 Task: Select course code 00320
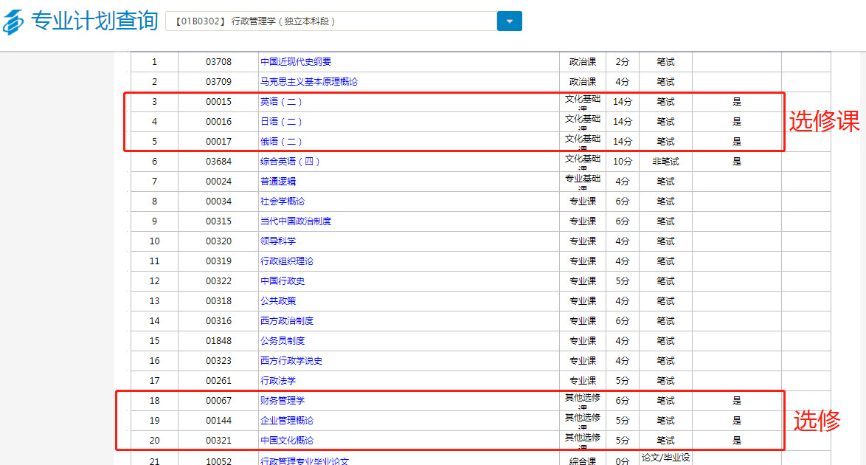point(218,241)
